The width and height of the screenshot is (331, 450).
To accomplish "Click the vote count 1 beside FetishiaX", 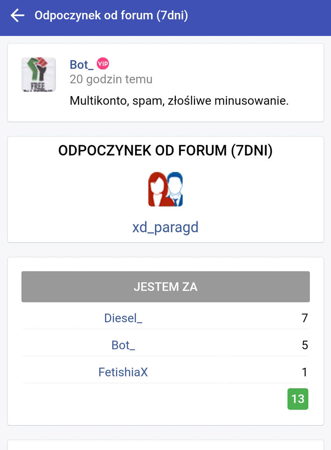I will pos(305,372).
